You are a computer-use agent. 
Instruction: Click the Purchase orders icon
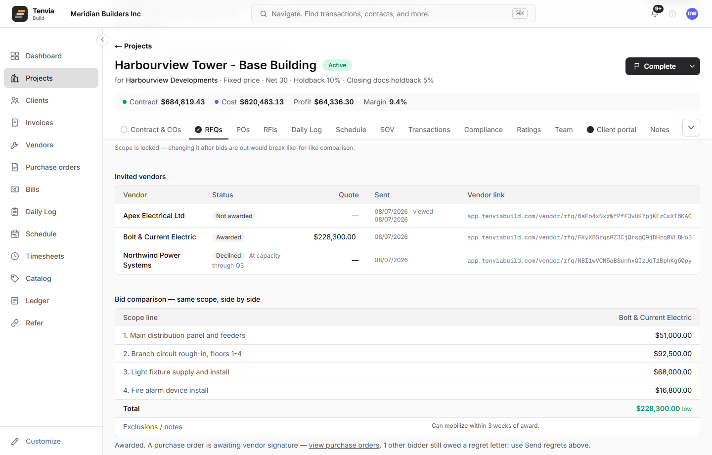click(x=15, y=167)
